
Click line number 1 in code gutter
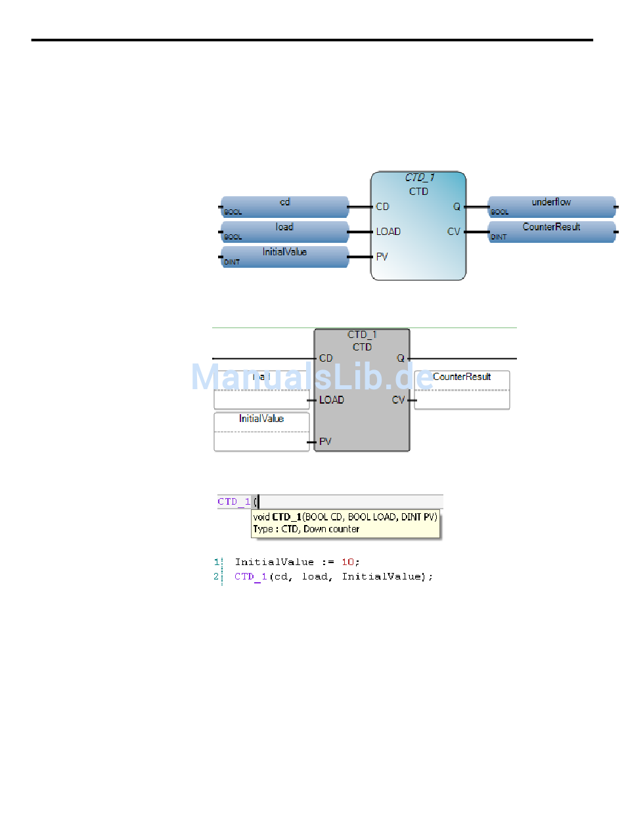(x=215, y=562)
